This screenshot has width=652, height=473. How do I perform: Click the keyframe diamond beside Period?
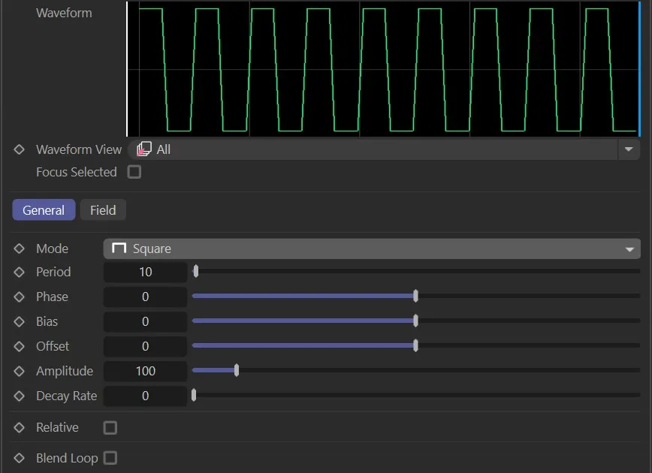pos(20,272)
